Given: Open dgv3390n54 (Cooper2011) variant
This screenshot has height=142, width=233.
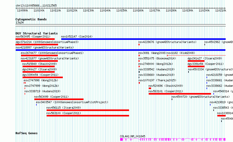Looking at the screenshot, I should coord(40,75).
